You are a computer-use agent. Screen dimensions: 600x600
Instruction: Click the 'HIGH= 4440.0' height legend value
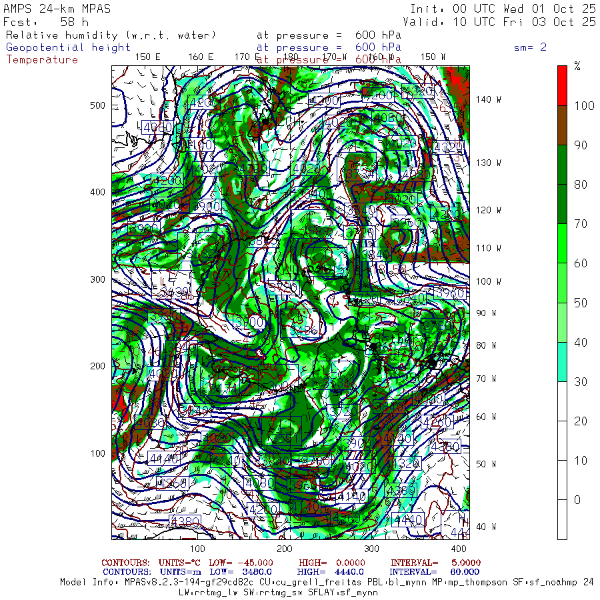click(331, 572)
